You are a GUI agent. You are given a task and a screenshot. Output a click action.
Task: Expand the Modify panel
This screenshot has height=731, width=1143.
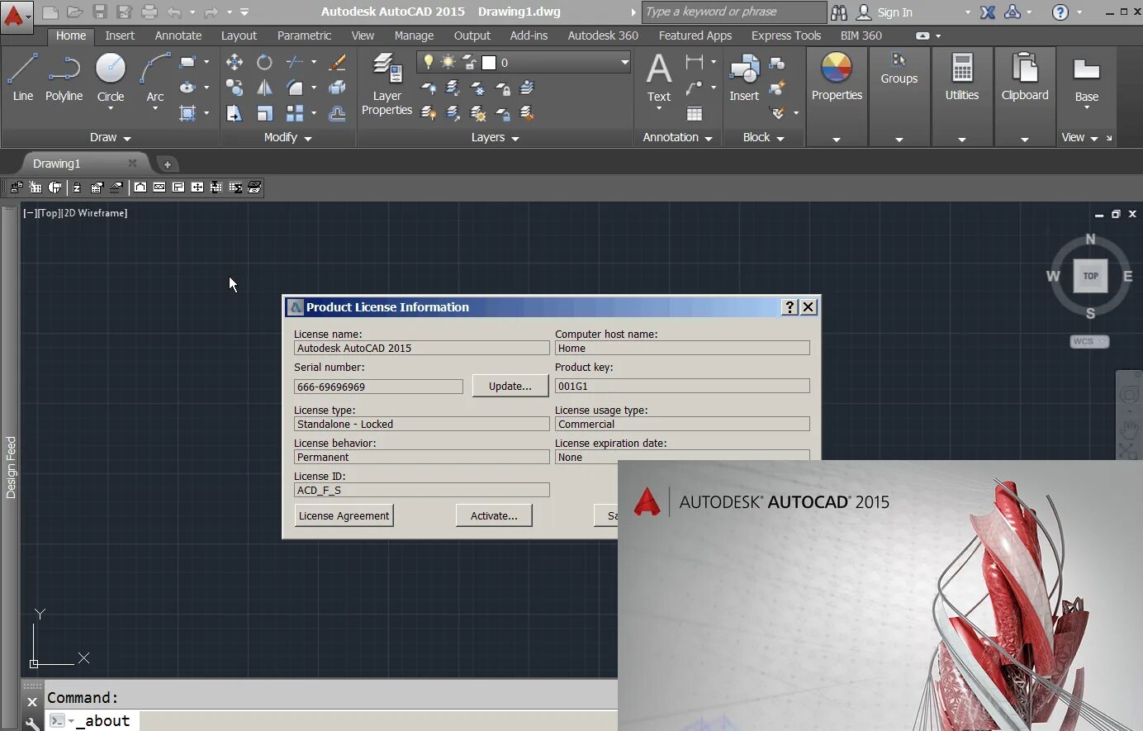pos(287,137)
